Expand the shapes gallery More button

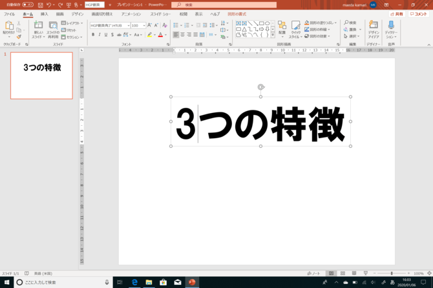click(273, 35)
